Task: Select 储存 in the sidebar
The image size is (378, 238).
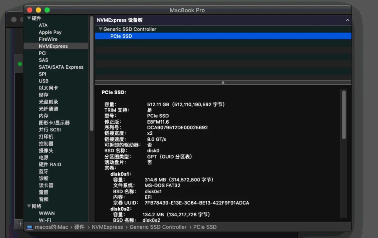Action: (x=44, y=95)
